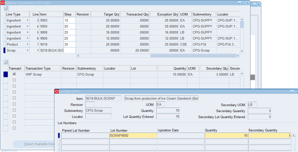Check the Transact box in third row

point(14,86)
